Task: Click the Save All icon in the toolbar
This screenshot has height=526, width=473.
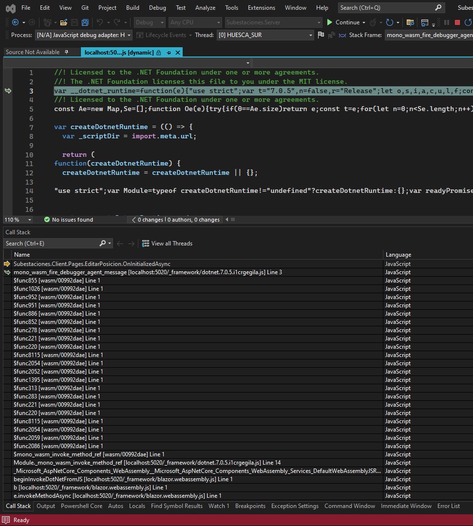Action: (85, 22)
